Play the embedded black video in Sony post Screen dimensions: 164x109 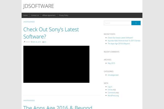[56, 64]
